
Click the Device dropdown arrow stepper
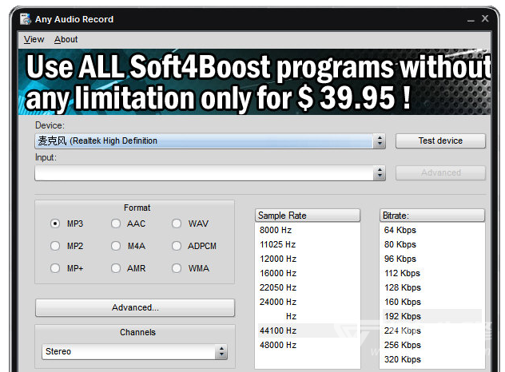point(380,141)
